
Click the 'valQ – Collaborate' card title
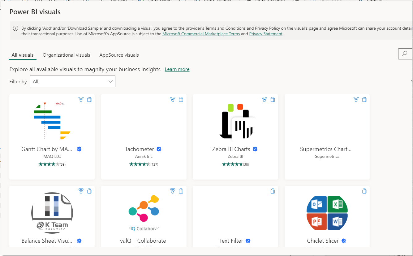(x=143, y=241)
